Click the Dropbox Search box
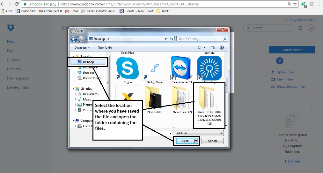This screenshot has height=173, width=323. (x=268, y=28)
